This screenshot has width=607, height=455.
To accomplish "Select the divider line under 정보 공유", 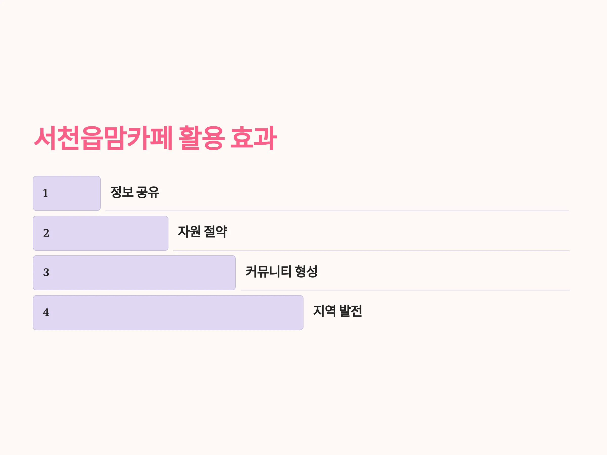I will click(337, 211).
